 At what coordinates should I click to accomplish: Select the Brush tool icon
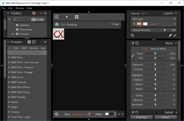pyautogui.click(x=175, y=35)
